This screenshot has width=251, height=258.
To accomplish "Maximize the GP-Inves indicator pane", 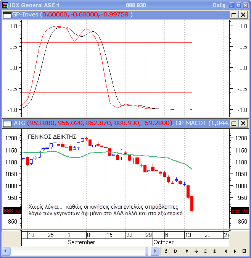I will 234,15.
